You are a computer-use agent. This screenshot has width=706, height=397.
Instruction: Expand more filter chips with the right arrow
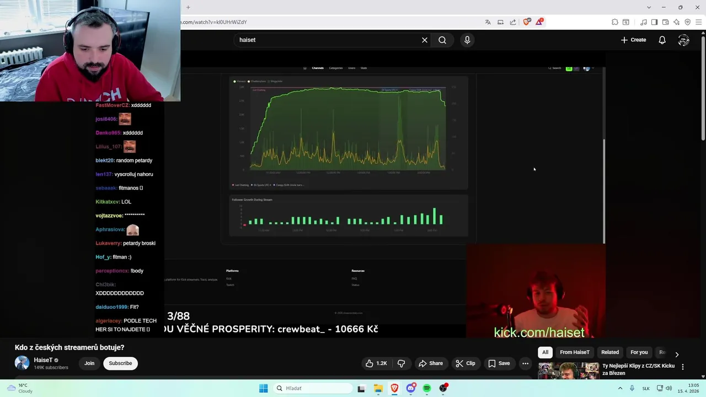tap(677, 354)
